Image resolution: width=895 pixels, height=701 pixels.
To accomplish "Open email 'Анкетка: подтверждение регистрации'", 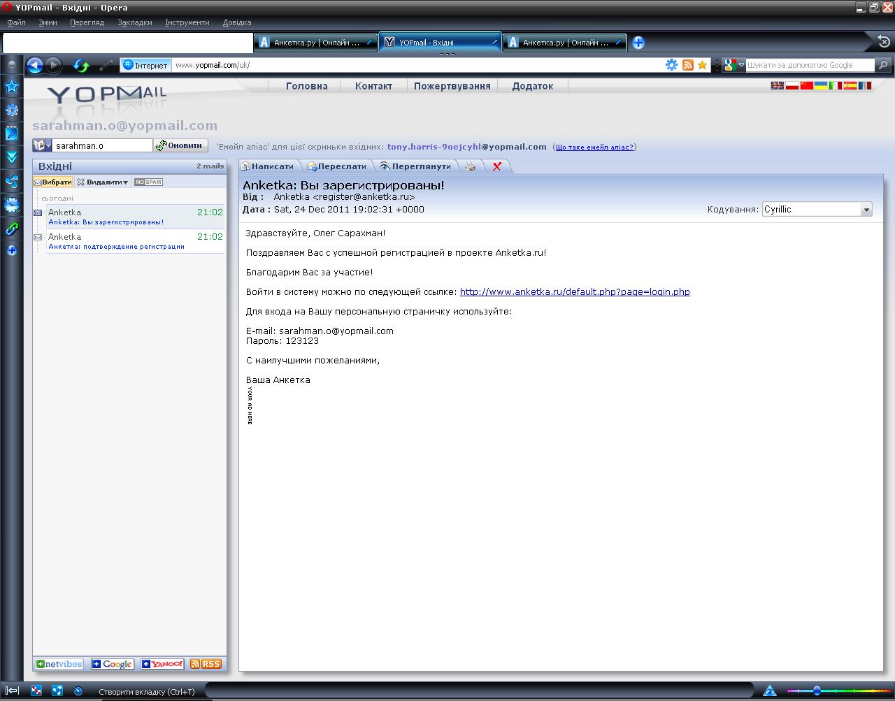I will 136,241.
